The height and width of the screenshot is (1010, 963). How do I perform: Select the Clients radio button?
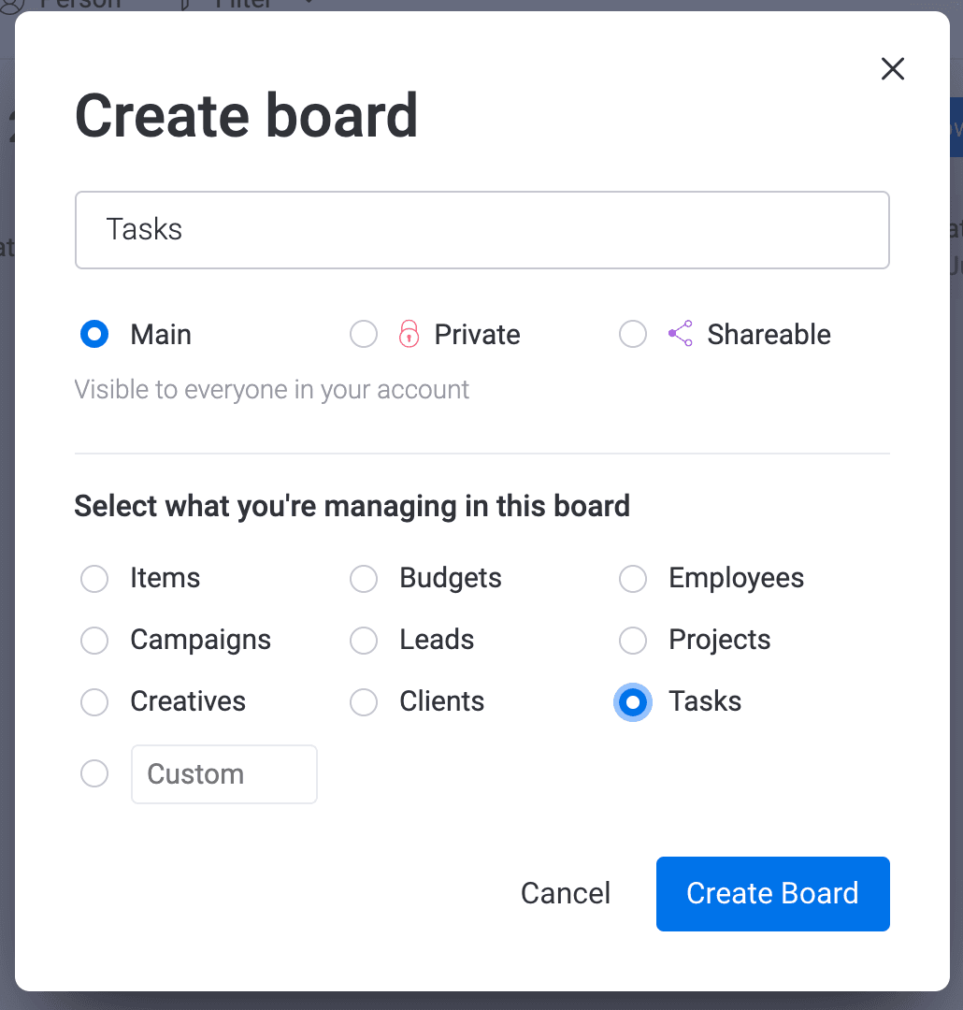[x=364, y=702]
